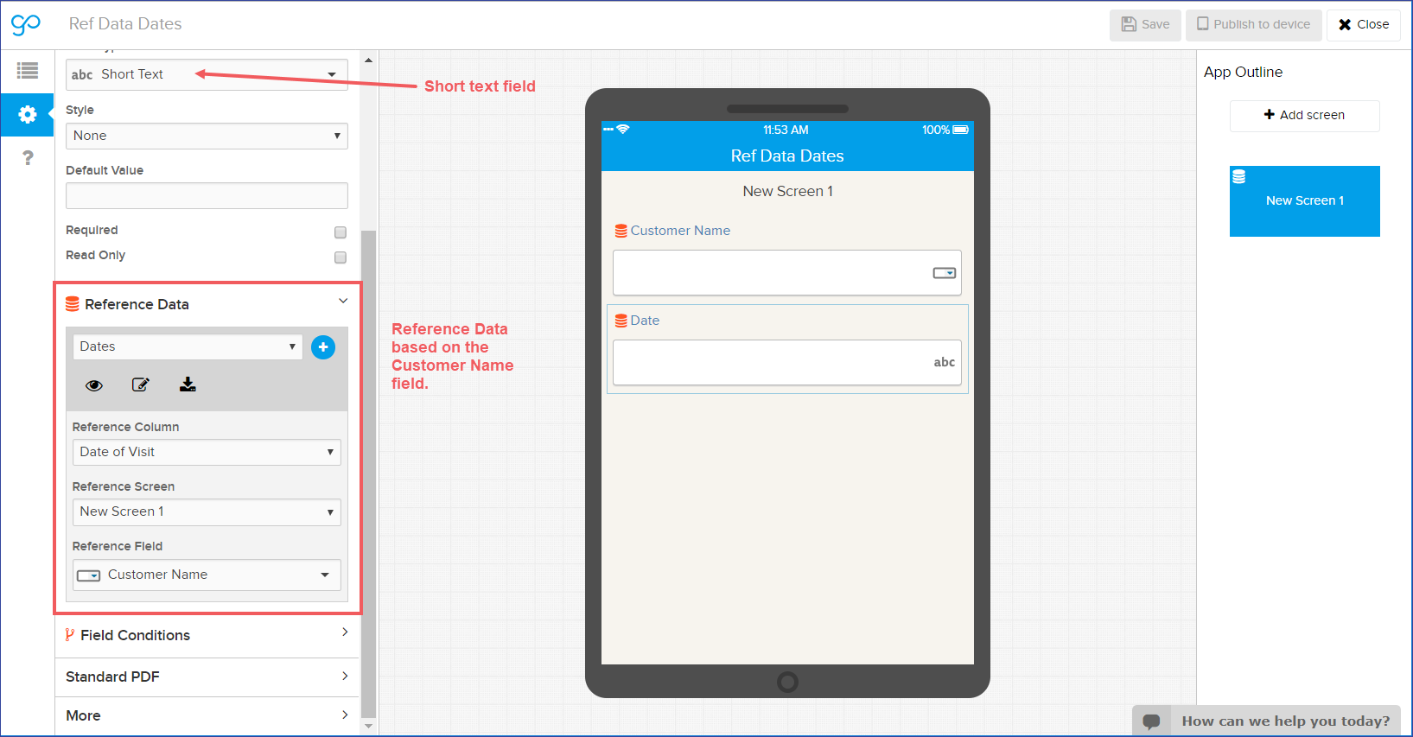Click the eye icon to view reference data
This screenshot has height=737, width=1413.
pyautogui.click(x=94, y=385)
